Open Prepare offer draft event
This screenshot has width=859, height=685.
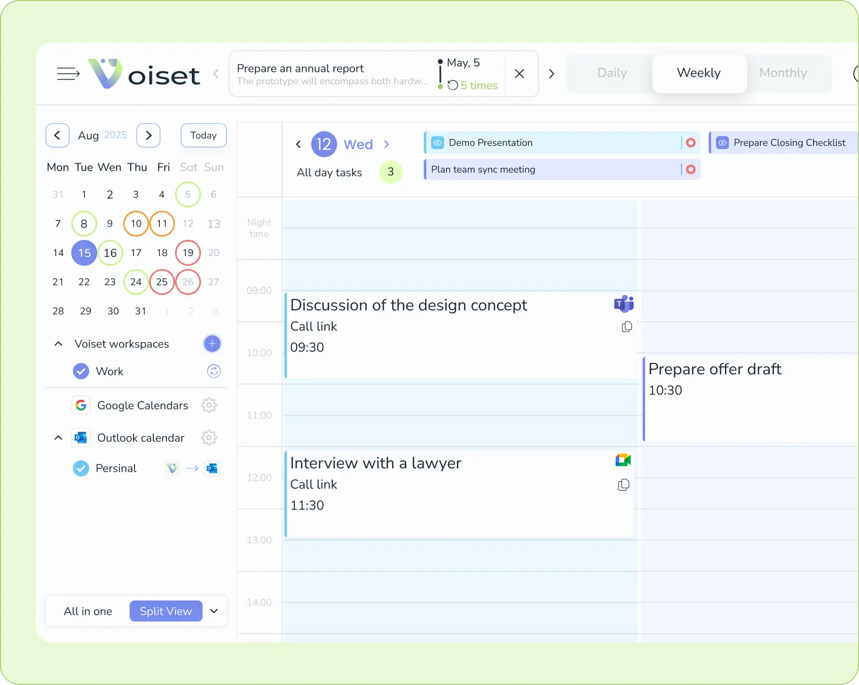click(751, 399)
